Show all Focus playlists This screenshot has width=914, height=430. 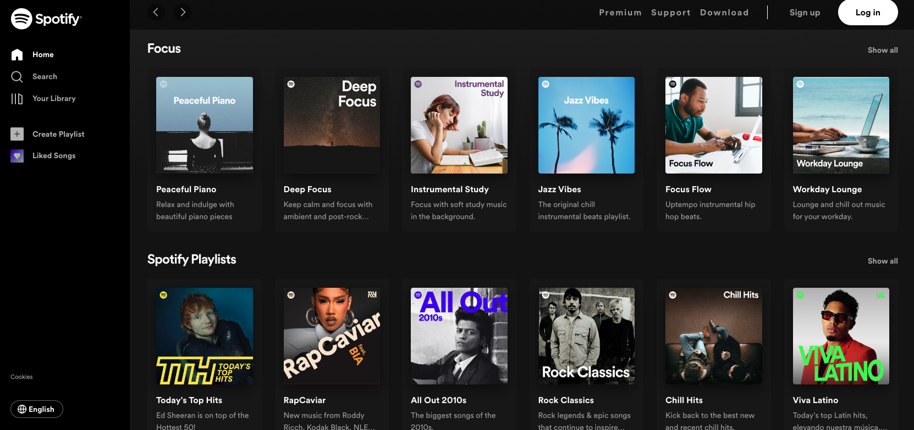tap(883, 50)
